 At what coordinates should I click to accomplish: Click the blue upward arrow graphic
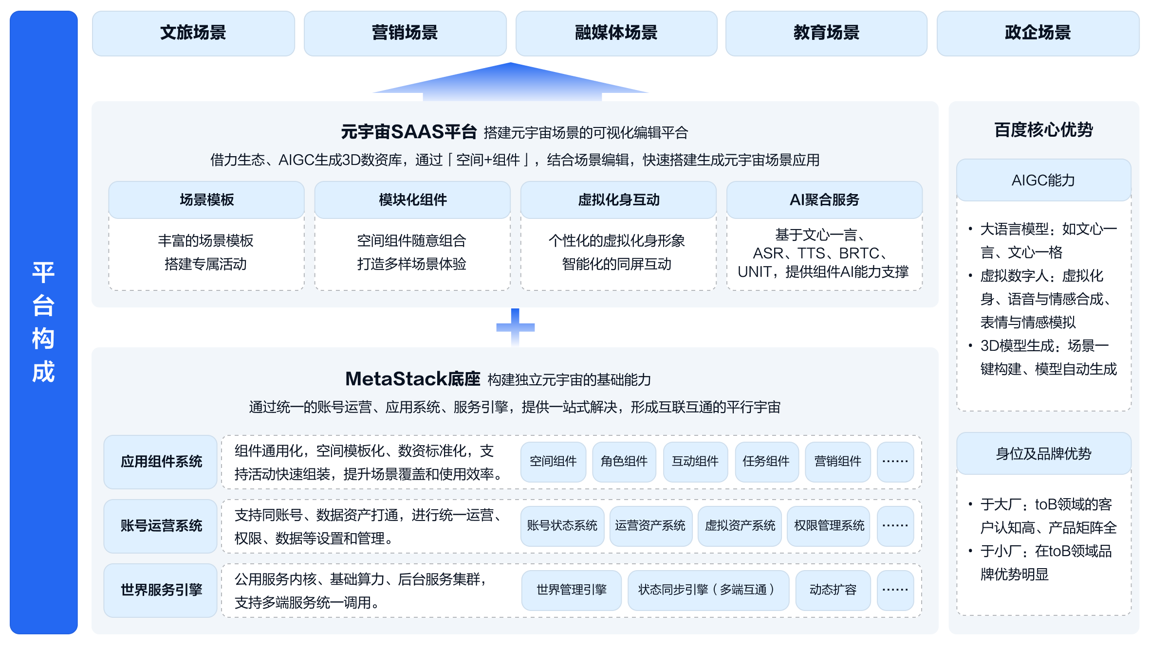(511, 82)
